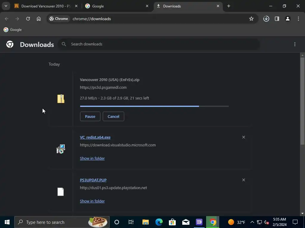Open the Google bookmark in bookmarks bar
The image size is (305, 228).
click(13, 30)
